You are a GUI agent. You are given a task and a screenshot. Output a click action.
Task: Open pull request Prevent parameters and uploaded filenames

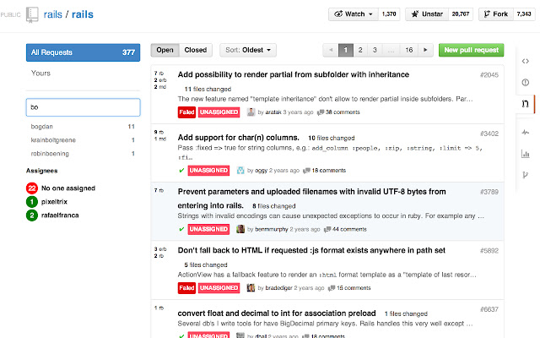[311, 199]
